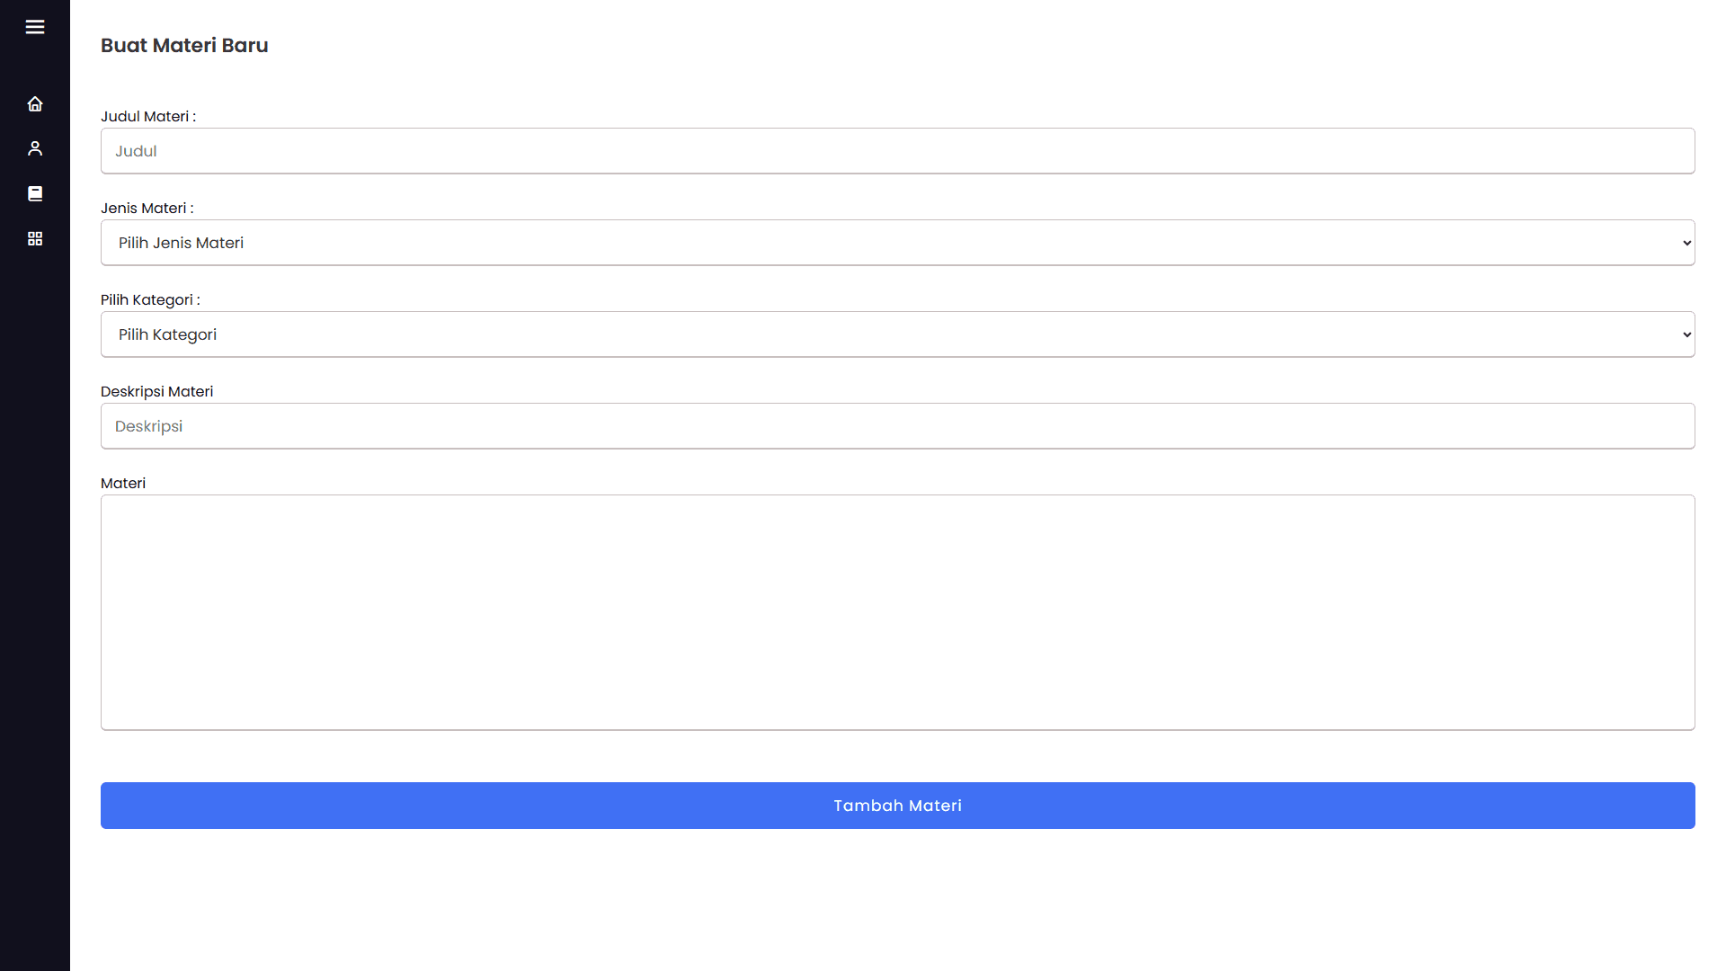This screenshot has height=971, width=1726.
Task: Click the "Materi" label above text area
Action: tap(123, 484)
